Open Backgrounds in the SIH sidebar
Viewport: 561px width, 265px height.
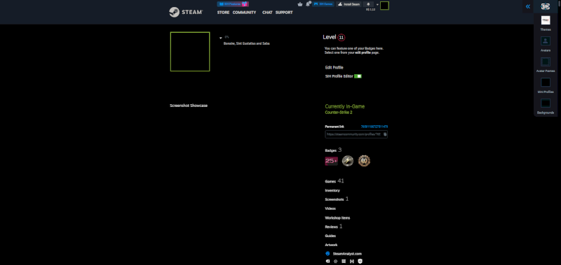pyautogui.click(x=546, y=106)
